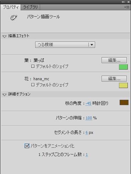
Task: Click the pattern scale value 100
Action: [x=89, y=118]
